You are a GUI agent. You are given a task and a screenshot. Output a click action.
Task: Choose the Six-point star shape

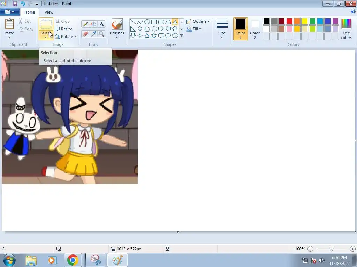pyautogui.click(x=154, y=36)
